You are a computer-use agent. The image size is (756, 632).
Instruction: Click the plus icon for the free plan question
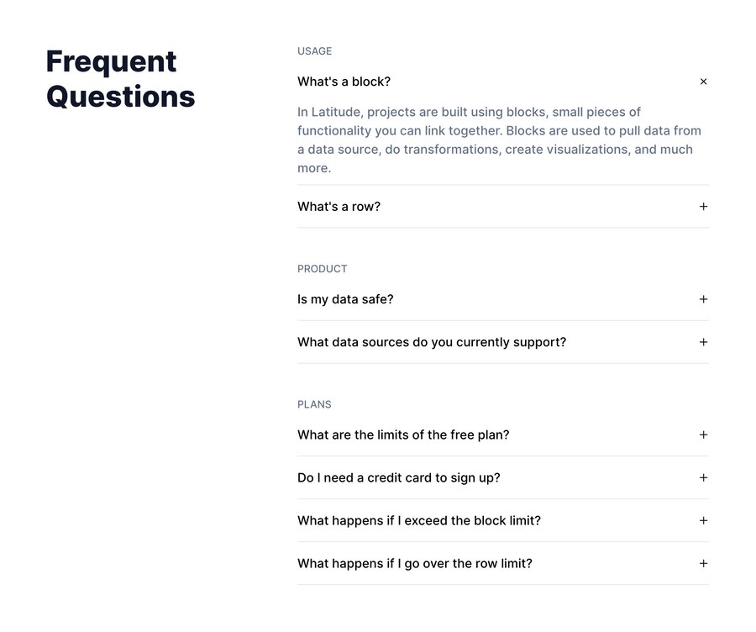coord(703,435)
